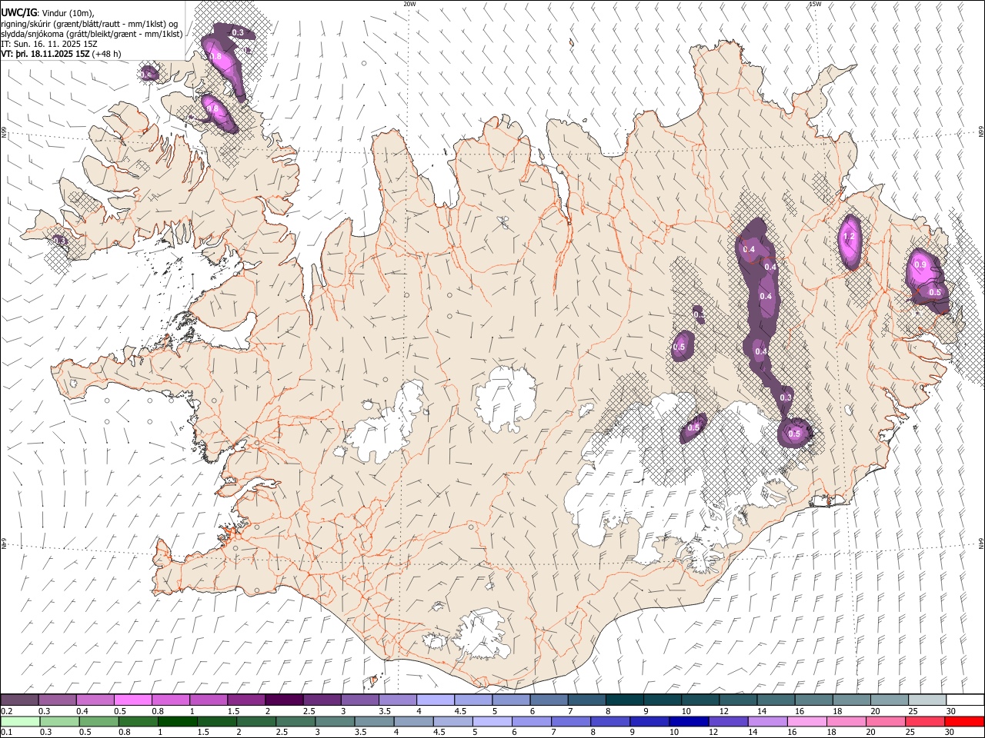Click the '0.2' legend tick label
985x738 pixels.
tap(6, 711)
